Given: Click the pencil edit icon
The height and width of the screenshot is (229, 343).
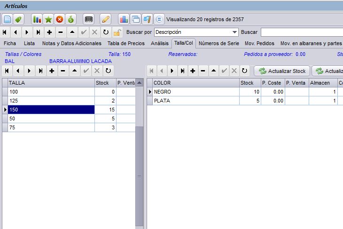Looking at the screenshot, I should 106,19.
